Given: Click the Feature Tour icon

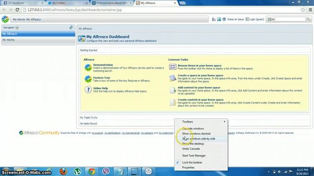Looking at the screenshot, I should pos(88,79).
